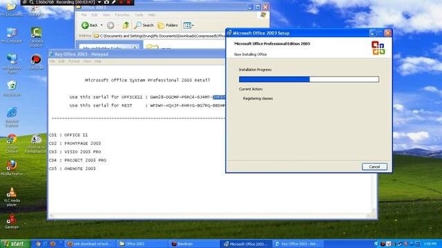This screenshot has height=248, width=442.
Task: Switch to Key Office 2003 Notepad taskbar button
Action: (299, 244)
